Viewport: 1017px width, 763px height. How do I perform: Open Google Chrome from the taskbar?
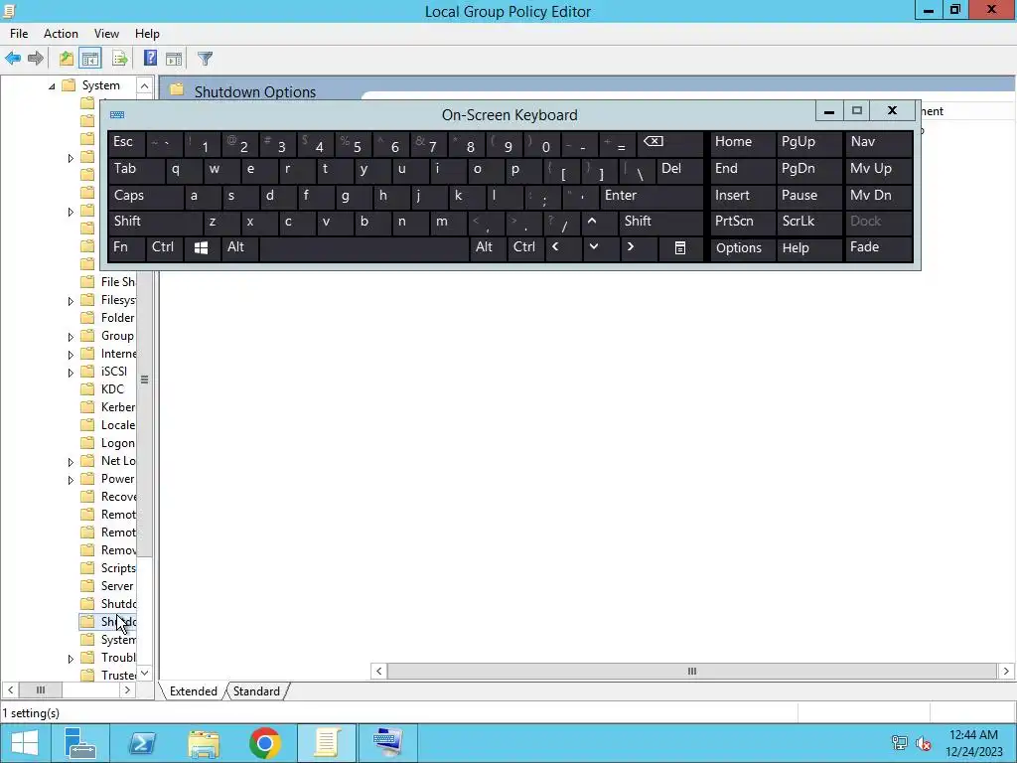(264, 743)
